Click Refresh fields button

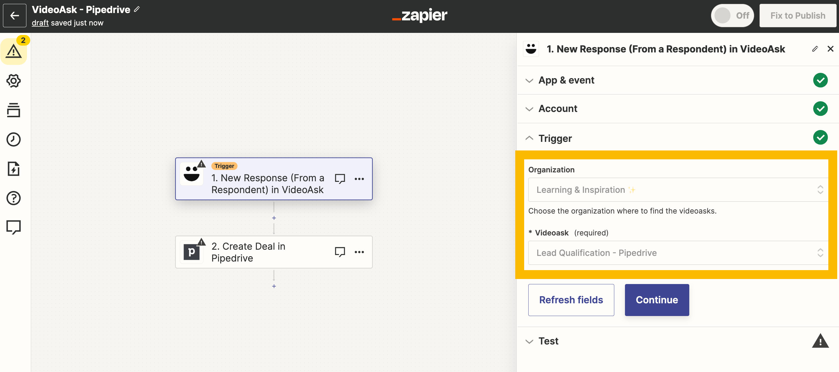point(572,300)
